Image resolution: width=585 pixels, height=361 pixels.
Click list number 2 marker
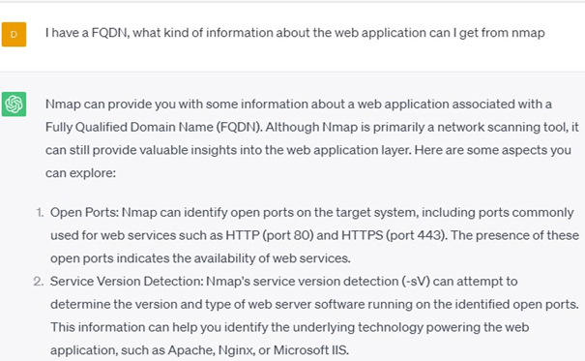[x=39, y=282]
